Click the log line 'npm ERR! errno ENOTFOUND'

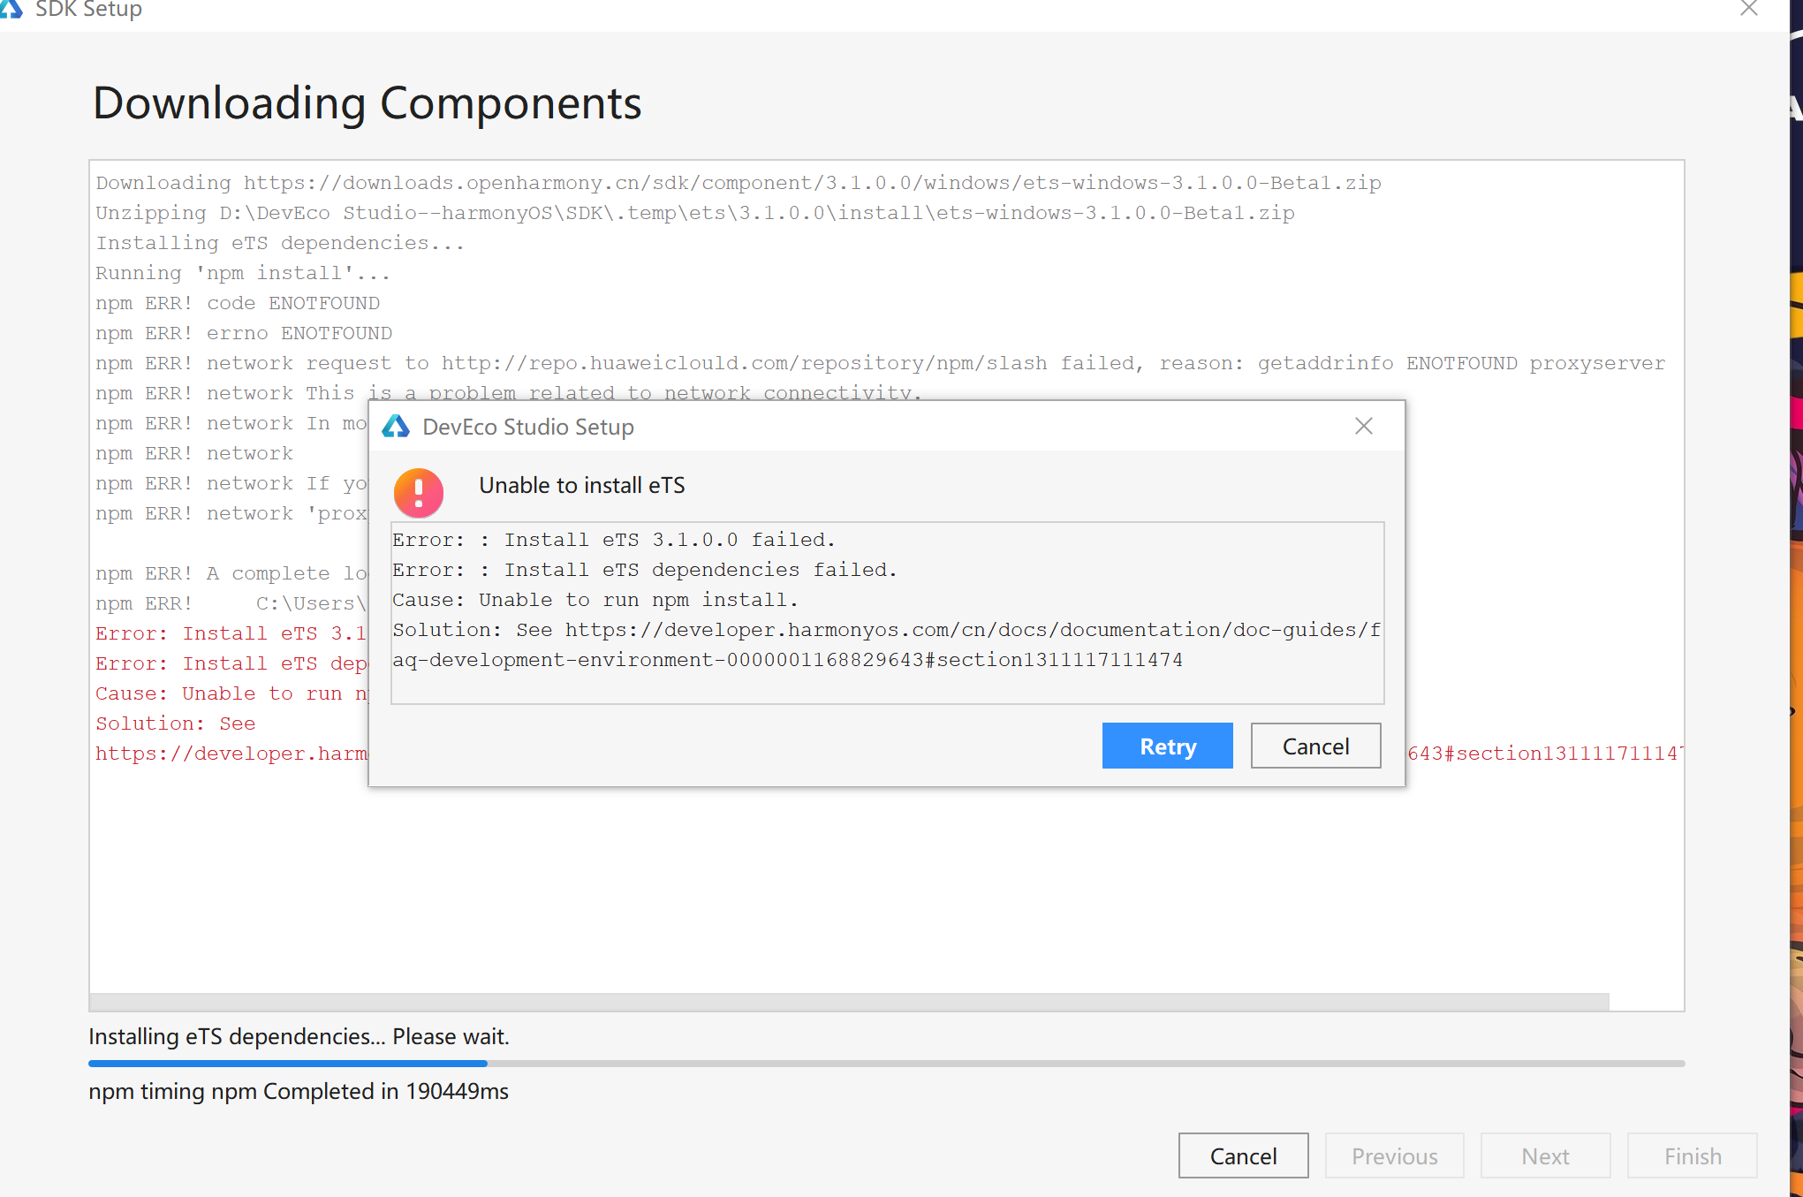pos(244,333)
